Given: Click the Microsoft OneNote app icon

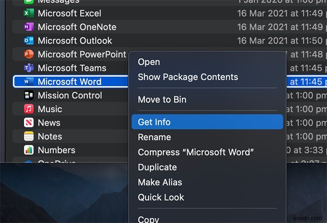Looking at the screenshot, I should click(x=29, y=27).
